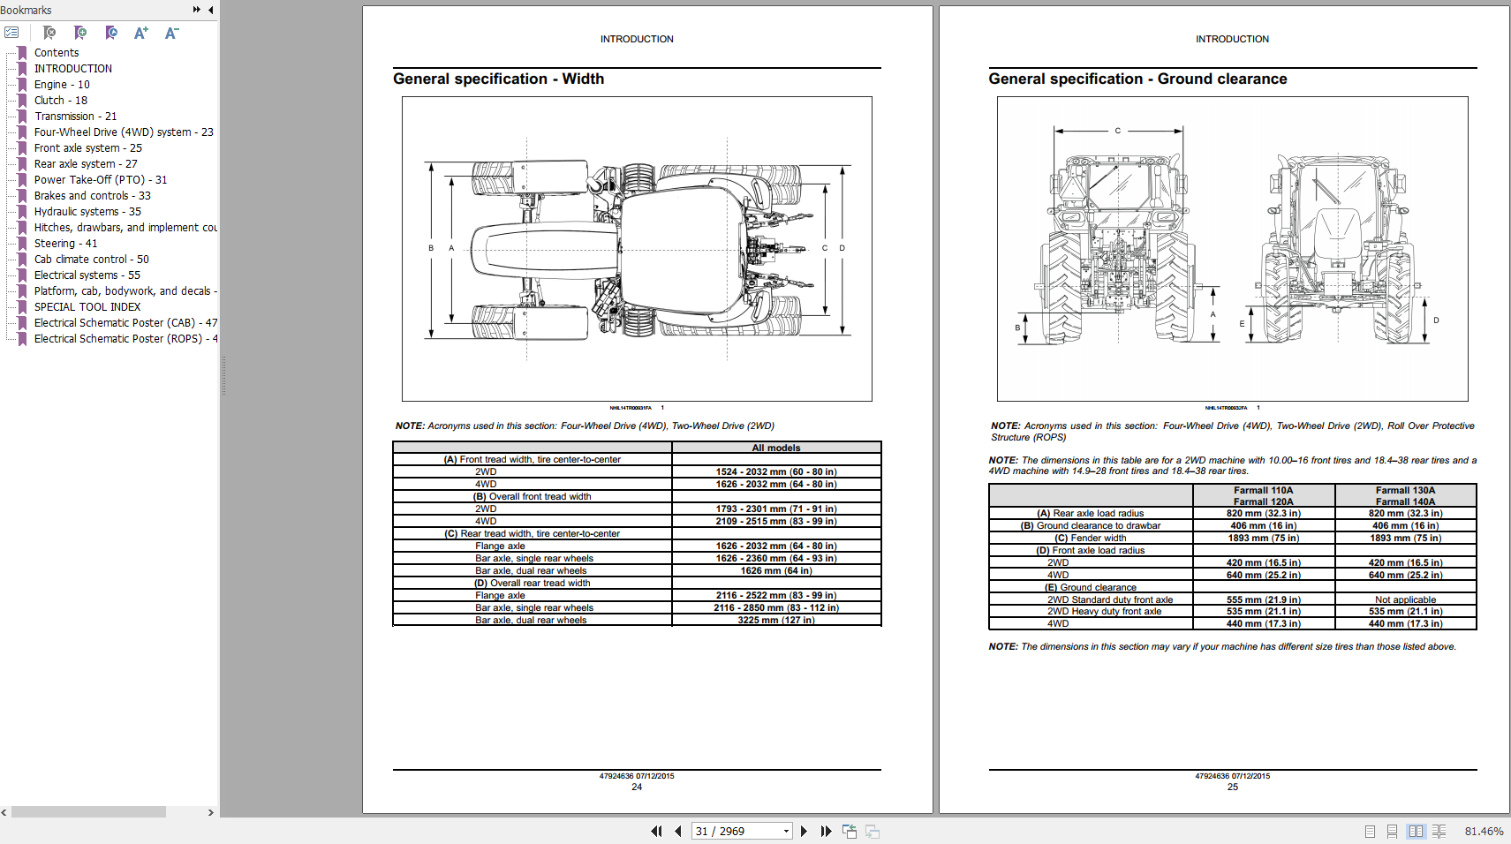Click the previous view icon
Image resolution: width=1511 pixels, height=844 pixels.
click(850, 831)
